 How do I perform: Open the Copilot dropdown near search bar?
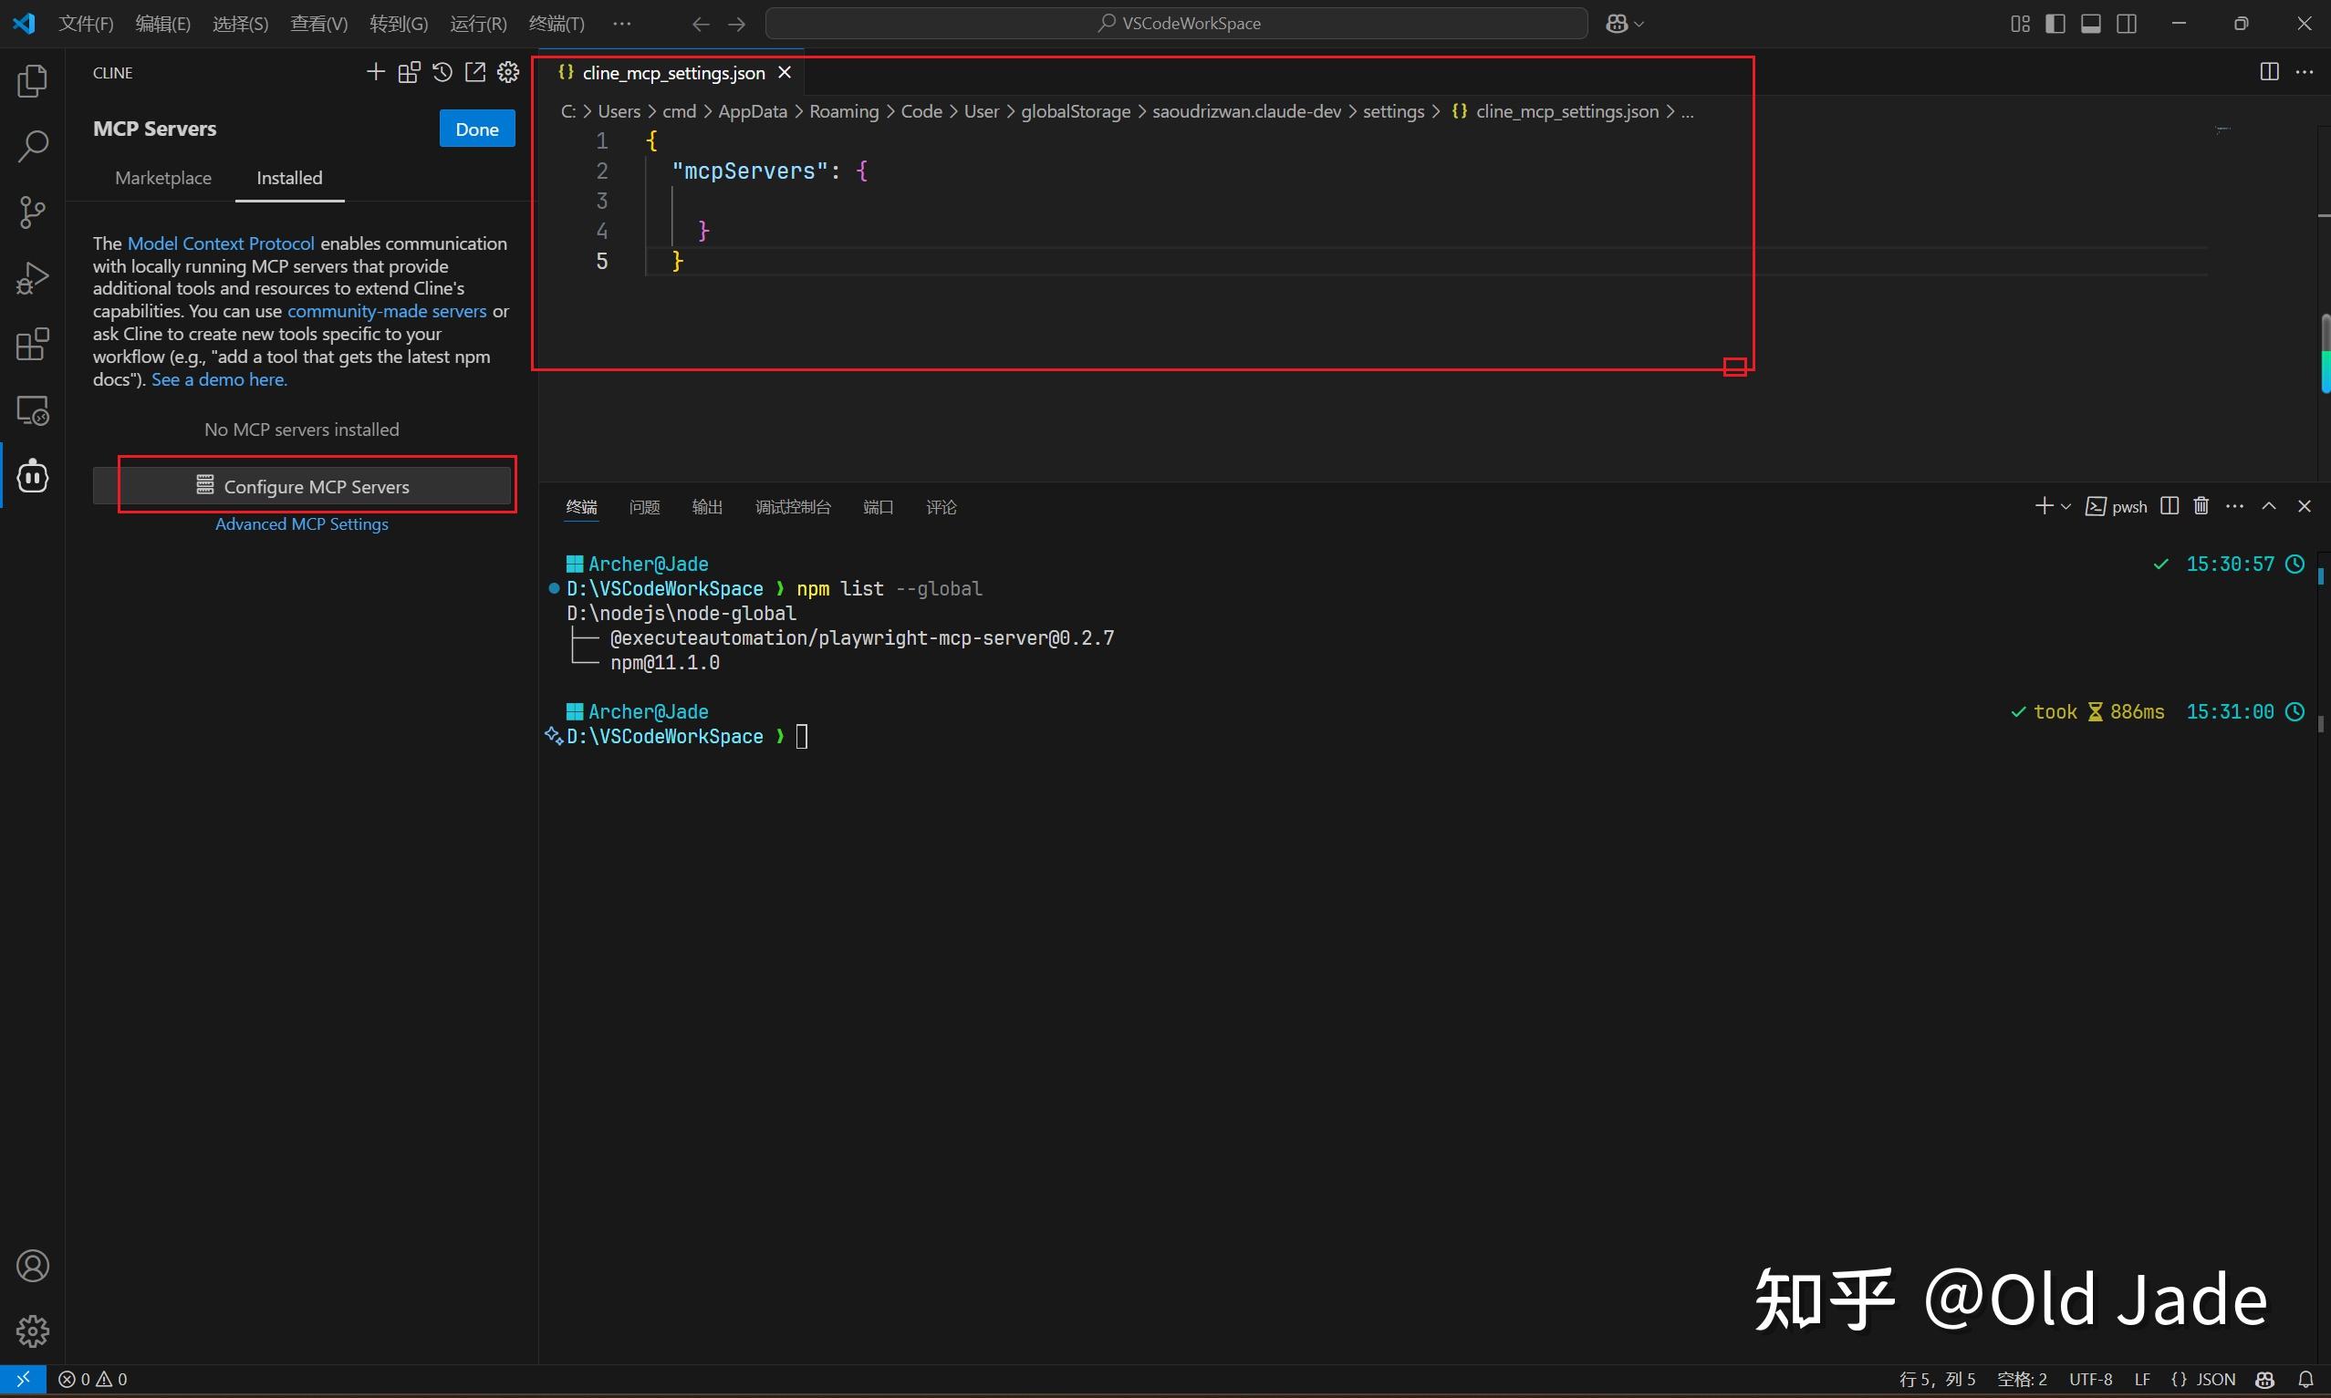1625,24
